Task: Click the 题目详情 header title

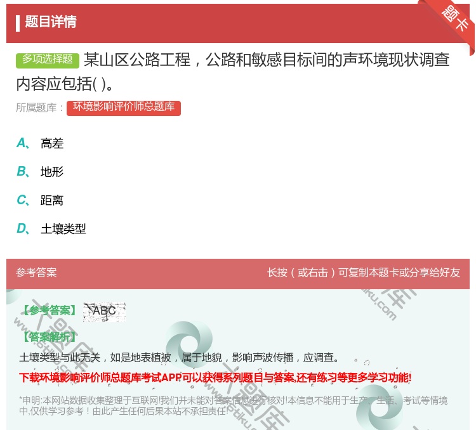Action: (51, 22)
